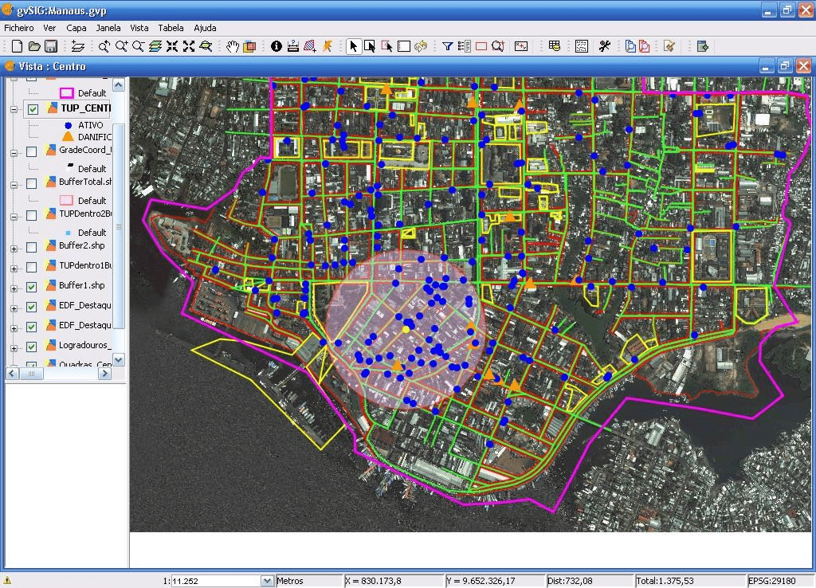Open the Filter funnel tool
The height and width of the screenshot is (588, 816).
coord(448,46)
